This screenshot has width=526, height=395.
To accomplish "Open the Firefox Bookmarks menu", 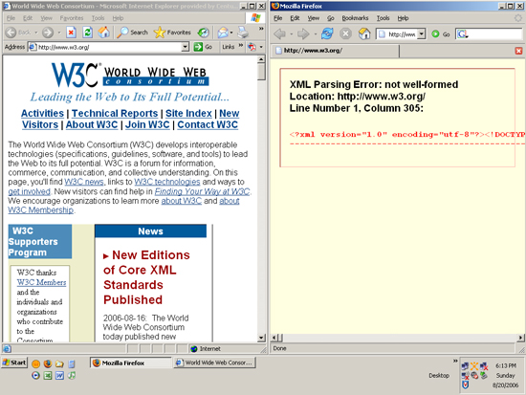I will pyautogui.click(x=355, y=18).
